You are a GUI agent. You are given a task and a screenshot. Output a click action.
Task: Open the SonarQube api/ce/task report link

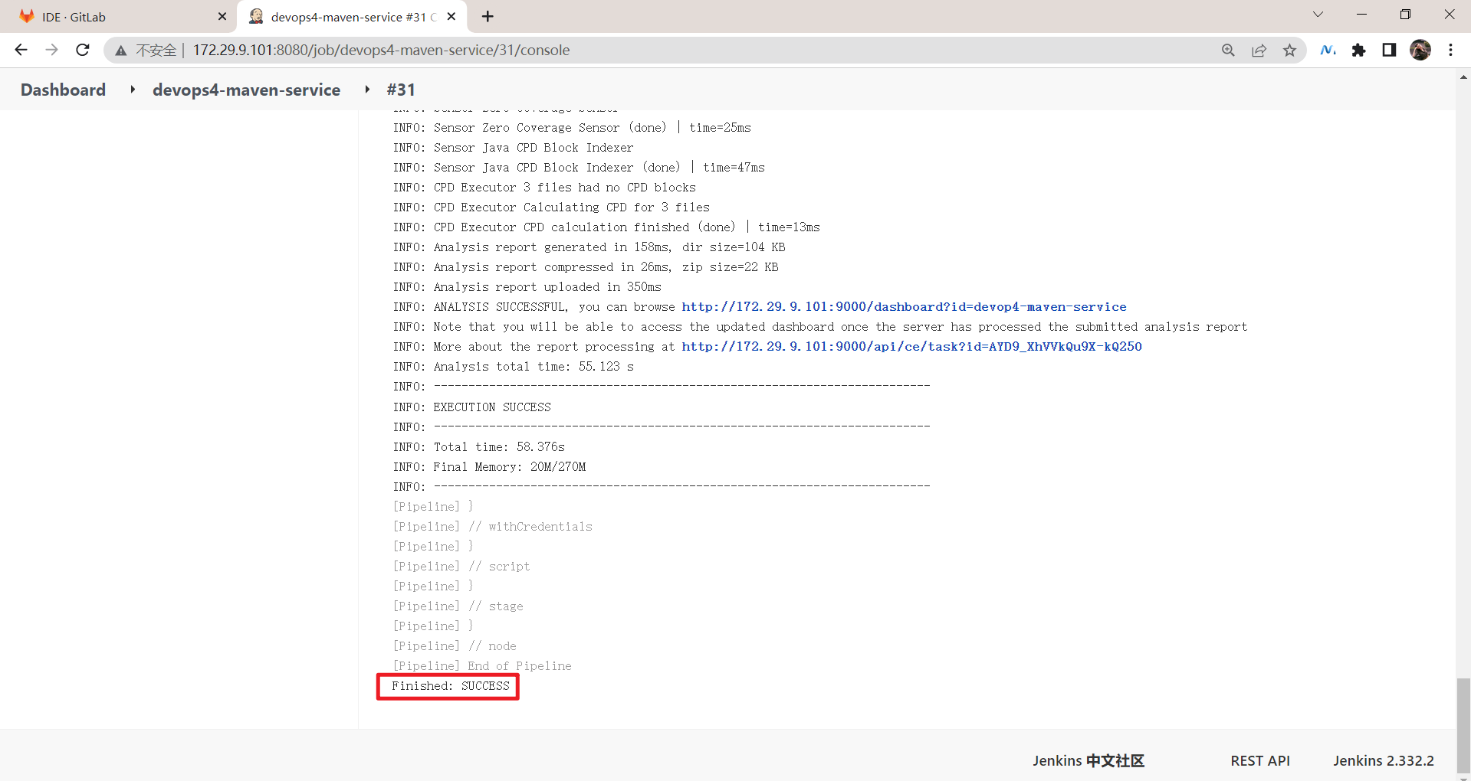click(x=911, y=346)
